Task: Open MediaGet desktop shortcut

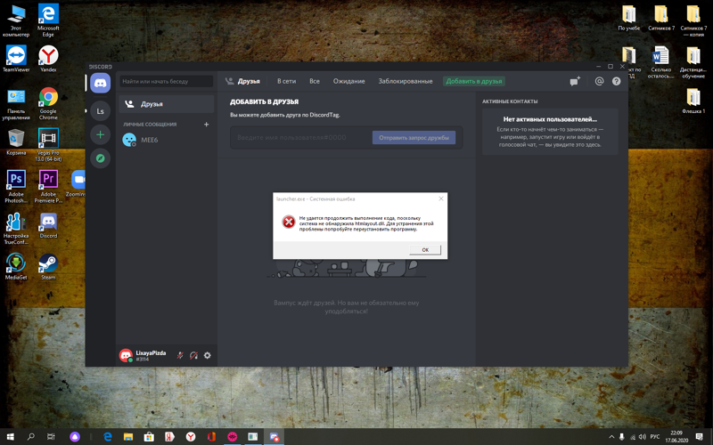Action: (16, 266)
